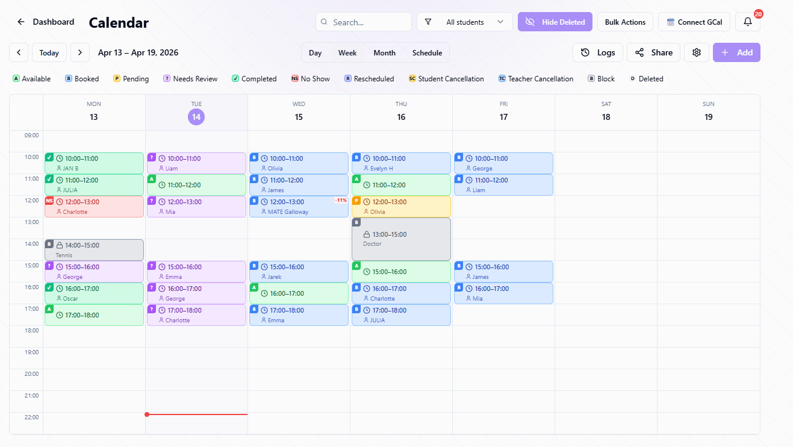Open Liam's Friday 11:00–12:00 lesson
Screen dimensions: 793x447
[503, 185]
